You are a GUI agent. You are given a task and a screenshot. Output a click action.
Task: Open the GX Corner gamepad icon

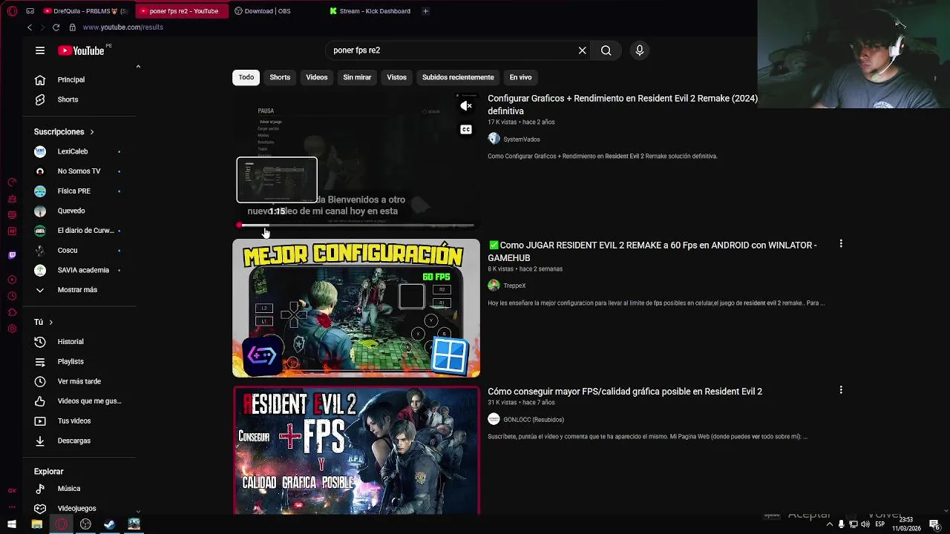(x=30, y=11)
